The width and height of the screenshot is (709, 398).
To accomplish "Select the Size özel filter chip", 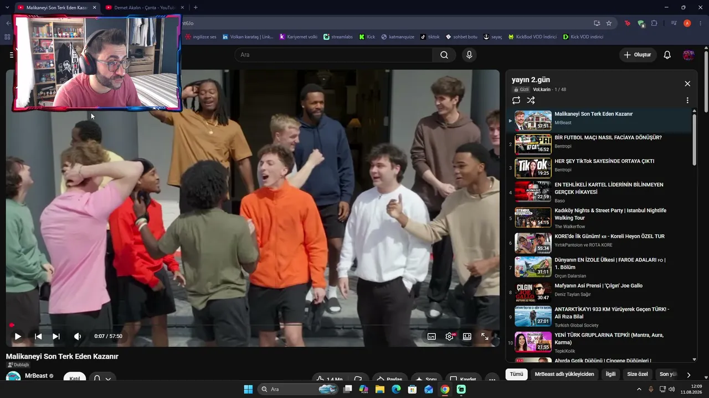I will coord(637,374).
